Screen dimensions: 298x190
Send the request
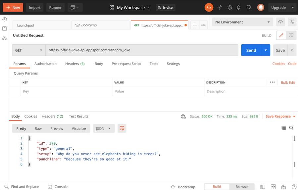coord(251,50)
